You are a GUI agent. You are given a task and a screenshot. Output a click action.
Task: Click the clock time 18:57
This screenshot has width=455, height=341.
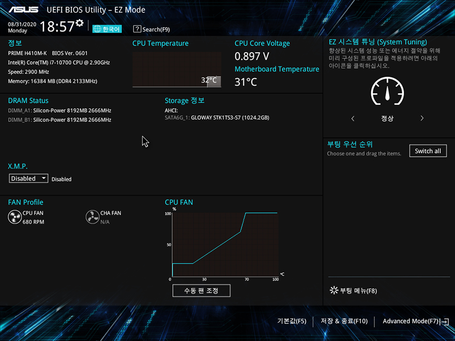point(57,27)
